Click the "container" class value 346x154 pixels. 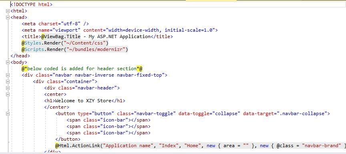point(79,81)
